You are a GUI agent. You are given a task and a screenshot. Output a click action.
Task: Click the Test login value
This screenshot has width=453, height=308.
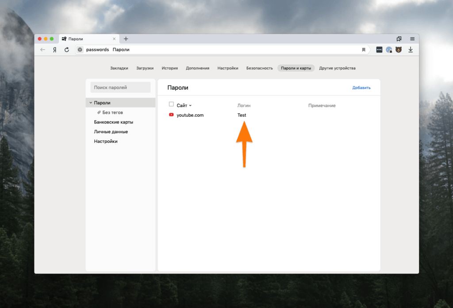(x=242, y=115)
